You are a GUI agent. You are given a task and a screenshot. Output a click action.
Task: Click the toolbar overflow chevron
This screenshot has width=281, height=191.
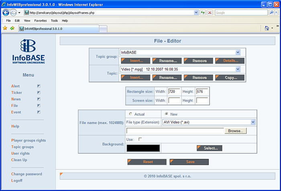(x=278, y=26)
